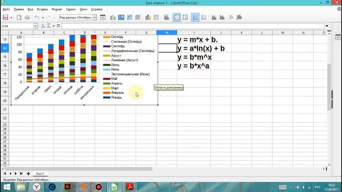Expand the formula bar arrow
The height and width of the screenshot is (192, 342).
pos(327,26)
